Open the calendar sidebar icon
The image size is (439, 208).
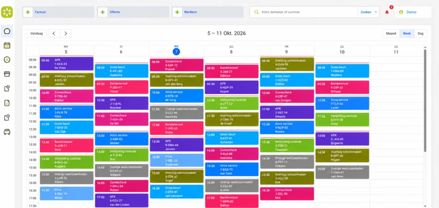(7, 45)
